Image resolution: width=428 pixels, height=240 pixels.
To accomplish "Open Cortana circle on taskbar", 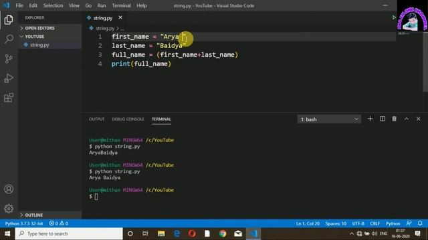I will tap(130, 234).
